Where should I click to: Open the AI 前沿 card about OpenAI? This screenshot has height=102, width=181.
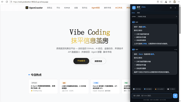click(105, 86)
